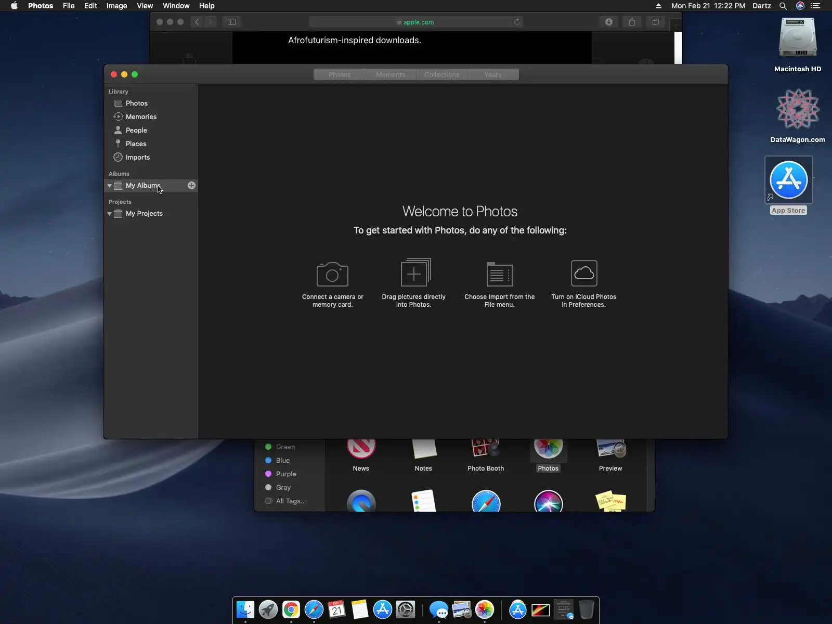
Task: Select the Green tag in Finder sidebar
Action: (x=280, y=447)
